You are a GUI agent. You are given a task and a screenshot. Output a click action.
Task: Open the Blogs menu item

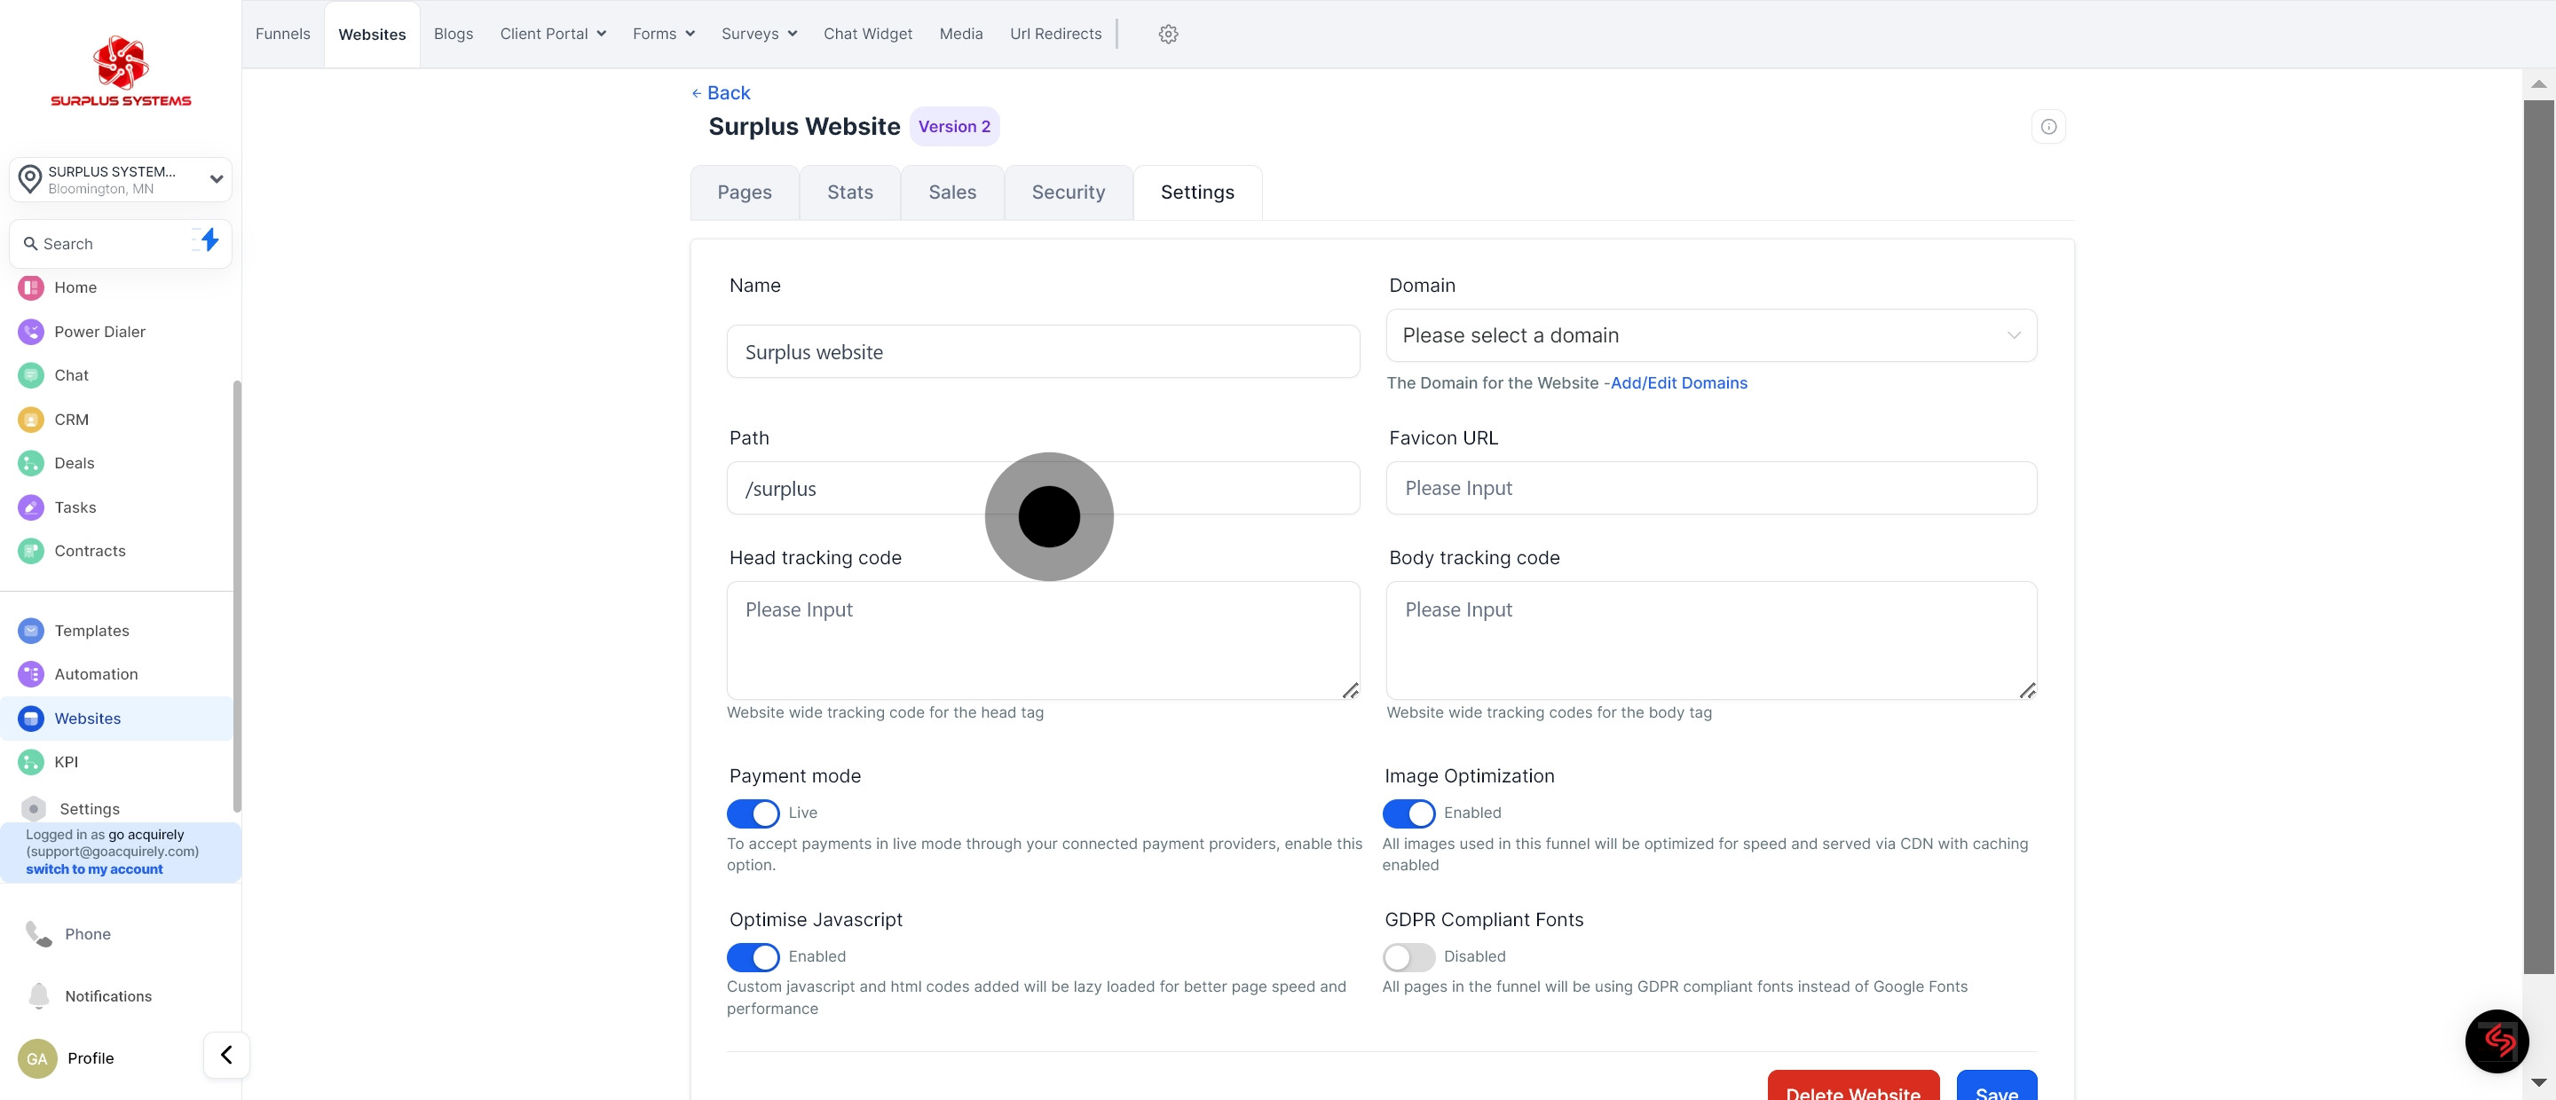coord(453,34)
